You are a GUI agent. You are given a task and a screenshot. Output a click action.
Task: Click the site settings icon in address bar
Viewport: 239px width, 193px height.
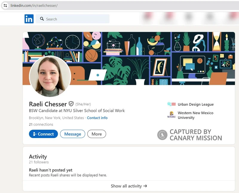[x=5, y=6]
